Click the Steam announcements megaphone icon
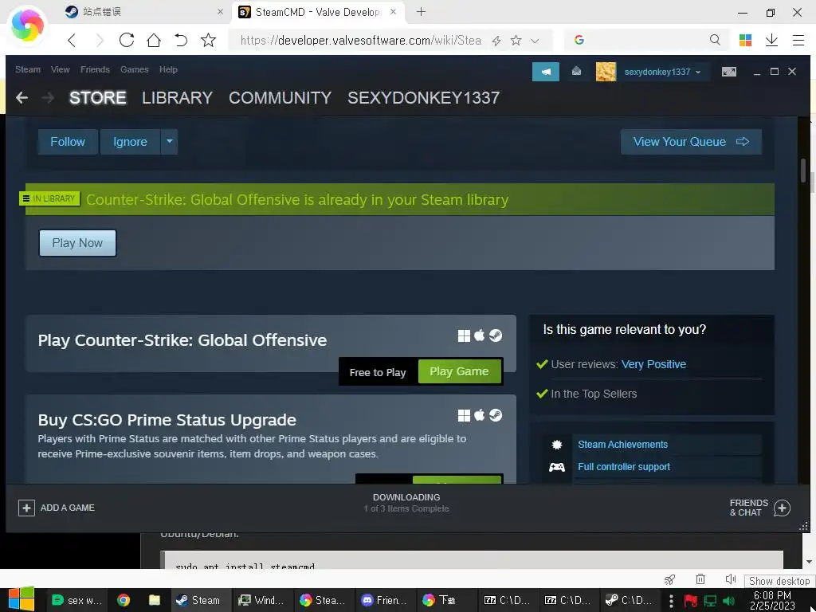This screenshot has height=612, width=816. pos(545,72)
